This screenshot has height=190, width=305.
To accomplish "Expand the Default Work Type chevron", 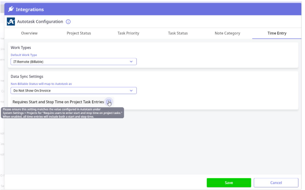I will [x=131, y=62].
